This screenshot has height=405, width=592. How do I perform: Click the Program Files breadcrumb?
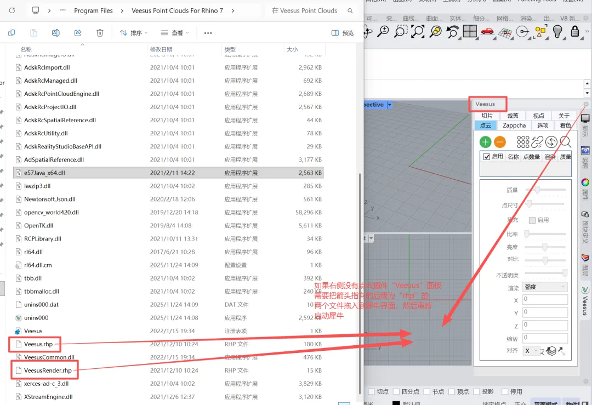click(x=93, y=10)
